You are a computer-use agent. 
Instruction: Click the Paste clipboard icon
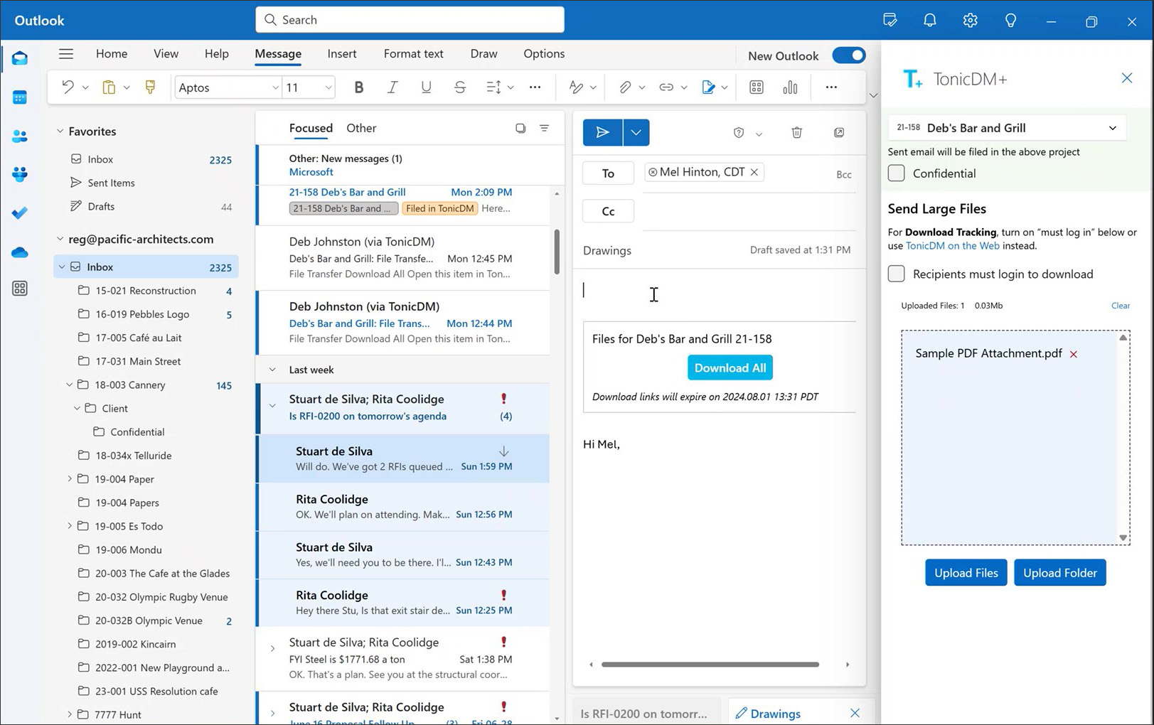tap(109, 87)
